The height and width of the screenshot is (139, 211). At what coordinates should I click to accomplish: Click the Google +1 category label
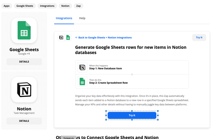(x=24, y=54)
